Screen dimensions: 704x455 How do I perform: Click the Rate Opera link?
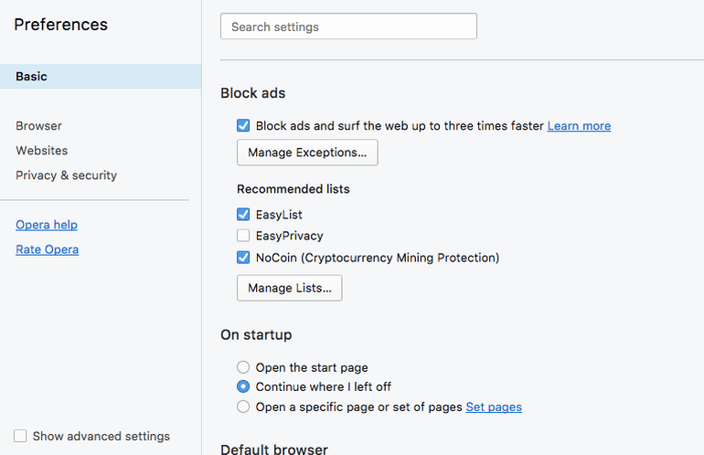pos(48,249)
